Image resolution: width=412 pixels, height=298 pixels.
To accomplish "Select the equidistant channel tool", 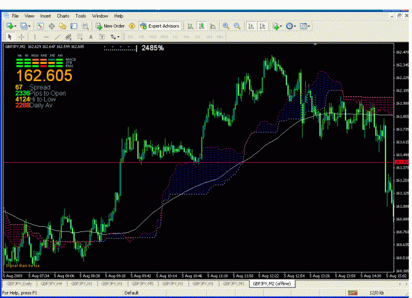I will click(69, 37).
